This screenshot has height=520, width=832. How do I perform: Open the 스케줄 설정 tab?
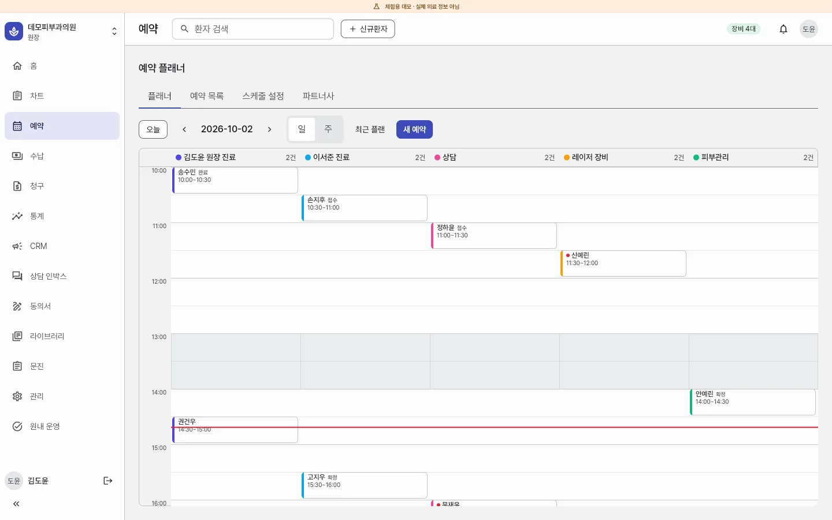[263, 96]
